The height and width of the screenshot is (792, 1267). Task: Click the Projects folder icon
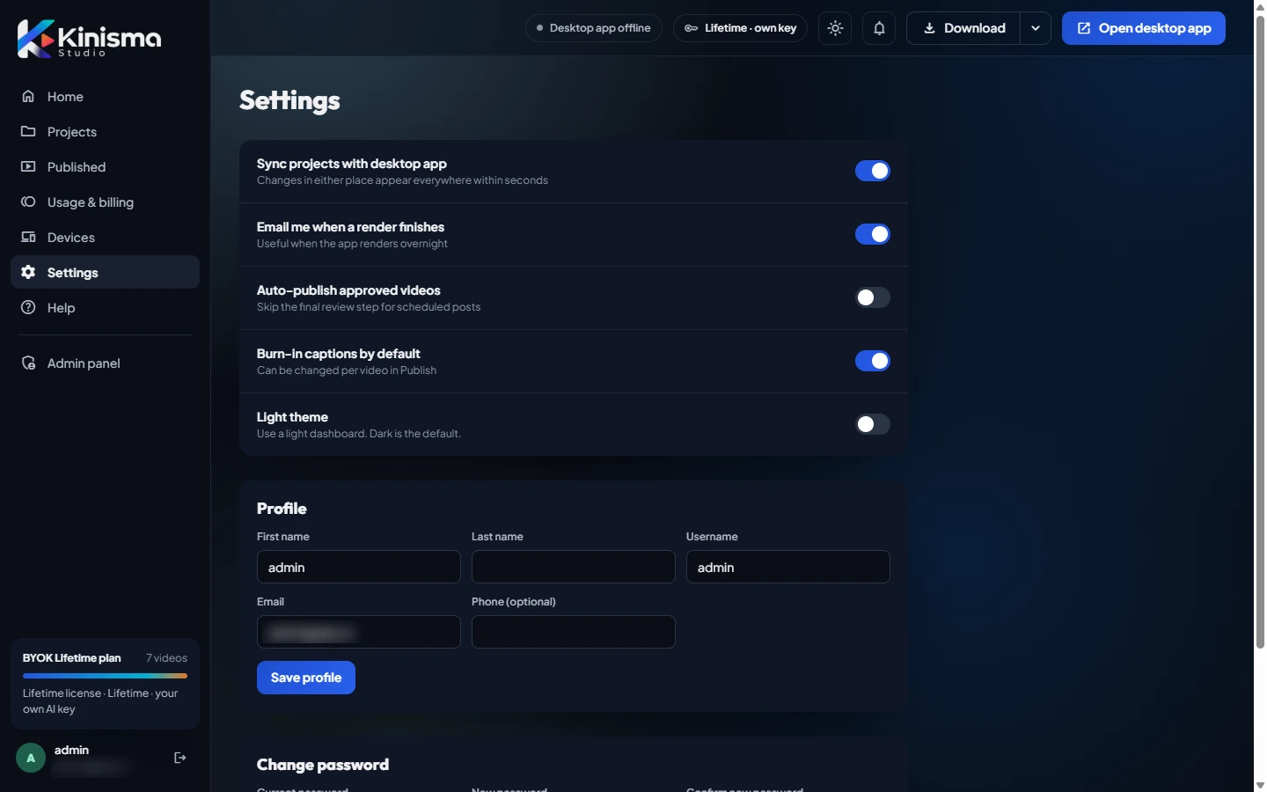pyautogui.click(x=28, y=131)
